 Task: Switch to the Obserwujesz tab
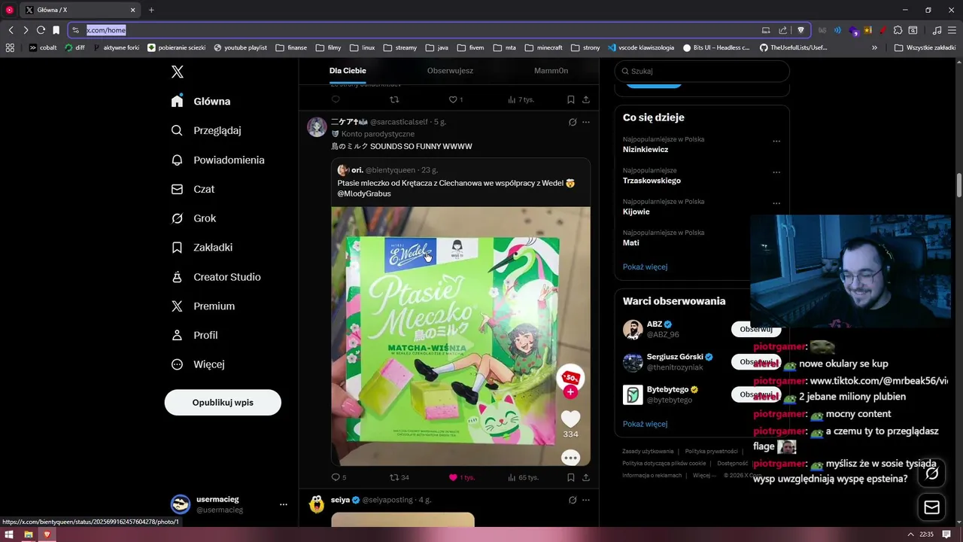coord(450,71)
